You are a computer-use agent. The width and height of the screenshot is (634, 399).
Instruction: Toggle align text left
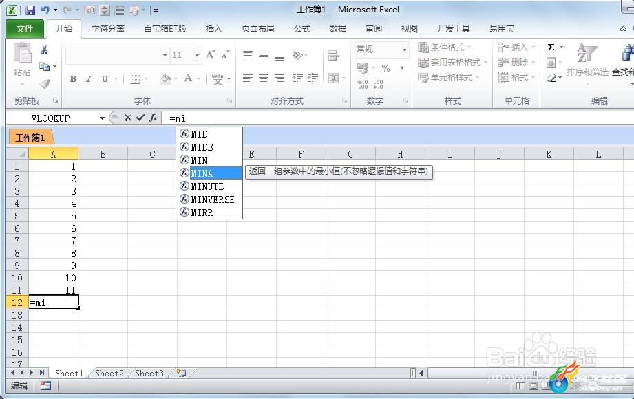(248, 78)
